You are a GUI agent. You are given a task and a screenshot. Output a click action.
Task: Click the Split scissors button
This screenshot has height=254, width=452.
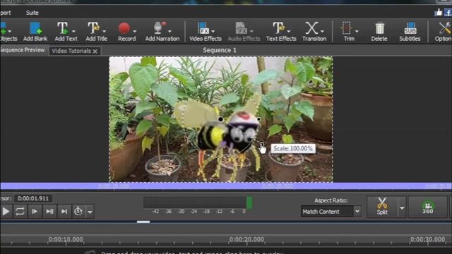382,207
